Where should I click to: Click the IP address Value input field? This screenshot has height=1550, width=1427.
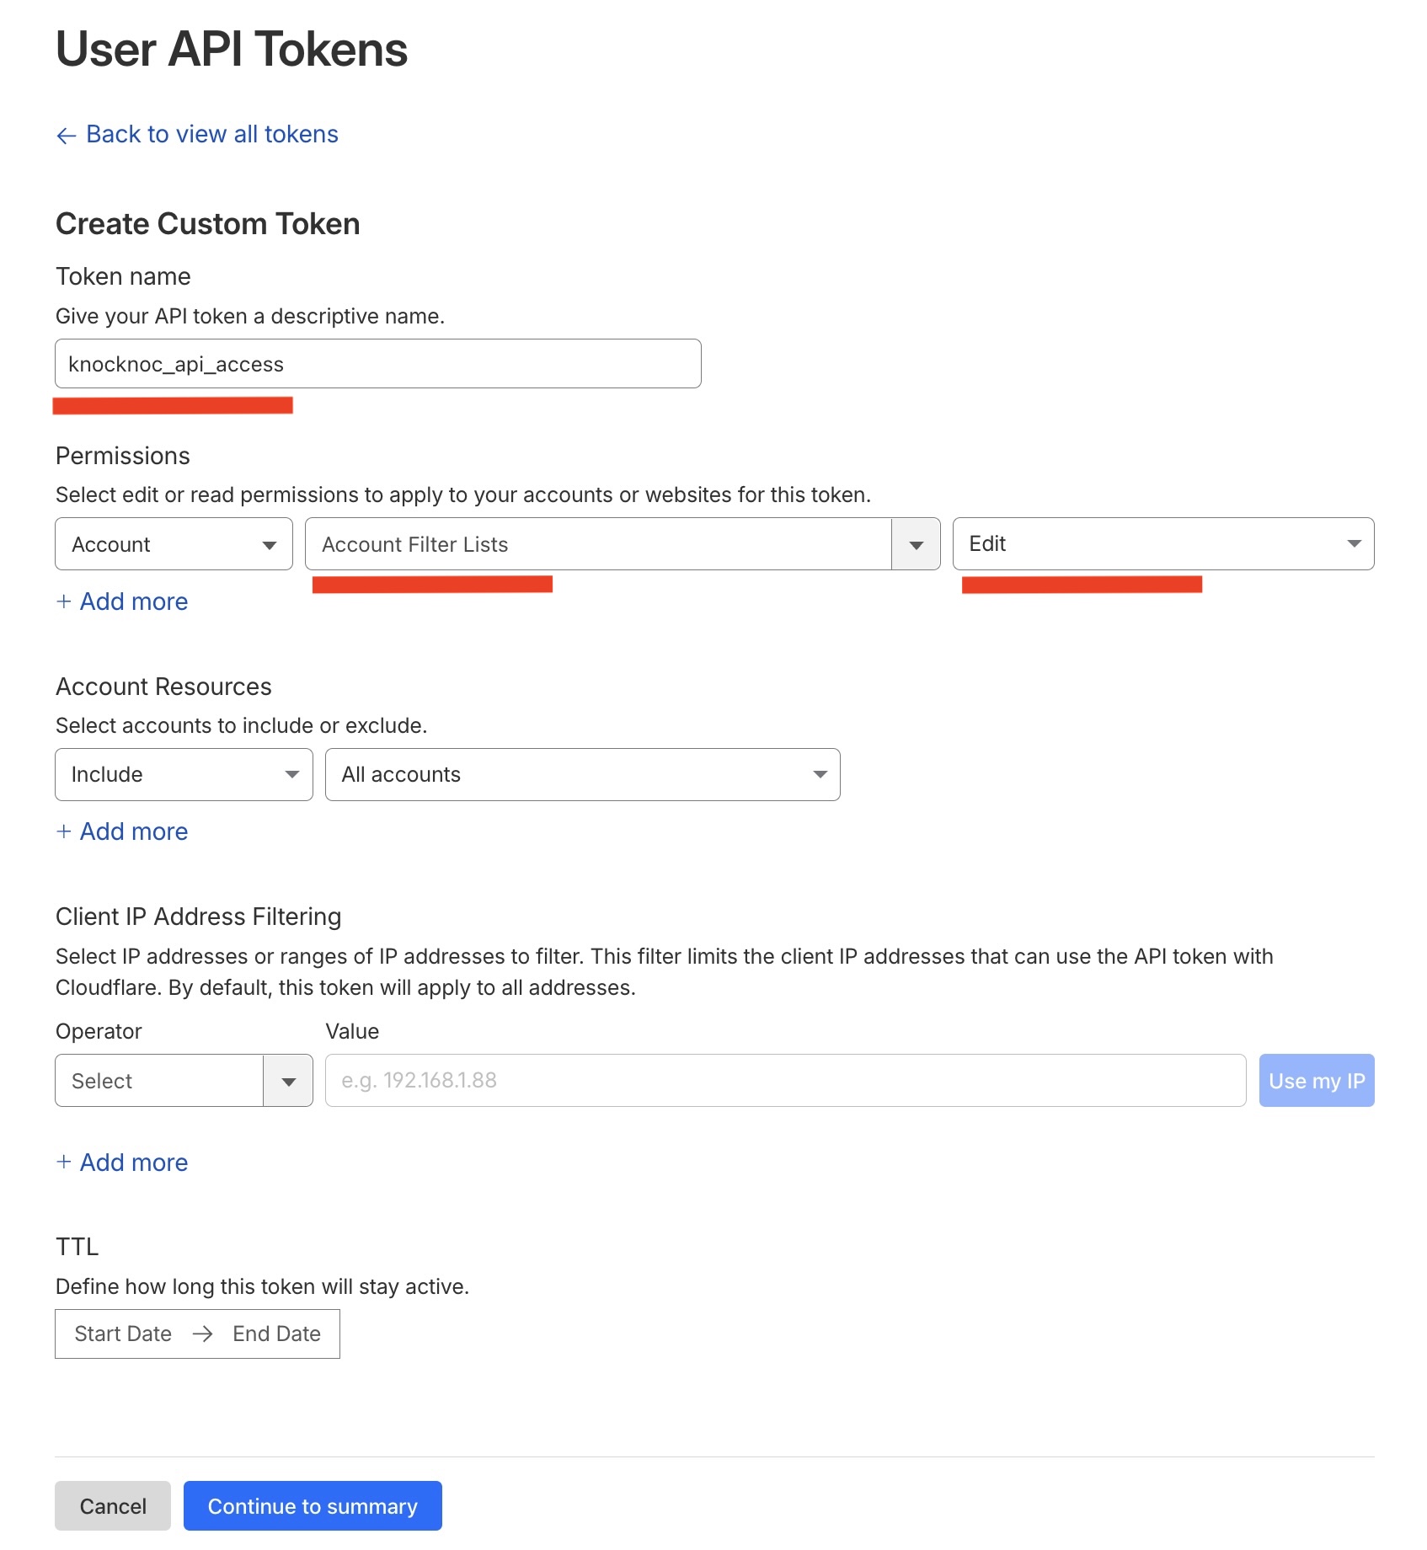(x=784, y=1081)
